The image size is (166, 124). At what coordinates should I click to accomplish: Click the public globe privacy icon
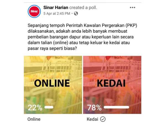[76, 14]
